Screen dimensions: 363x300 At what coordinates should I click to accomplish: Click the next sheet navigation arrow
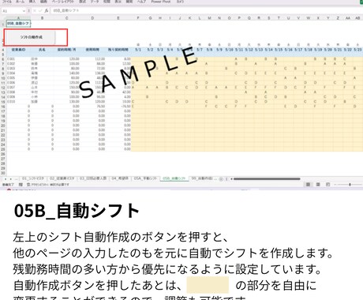point(11,179)
